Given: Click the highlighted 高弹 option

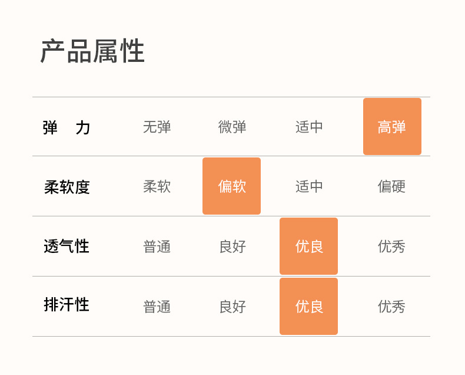Looking at the screenshot, I should click(x=392, y=127).
